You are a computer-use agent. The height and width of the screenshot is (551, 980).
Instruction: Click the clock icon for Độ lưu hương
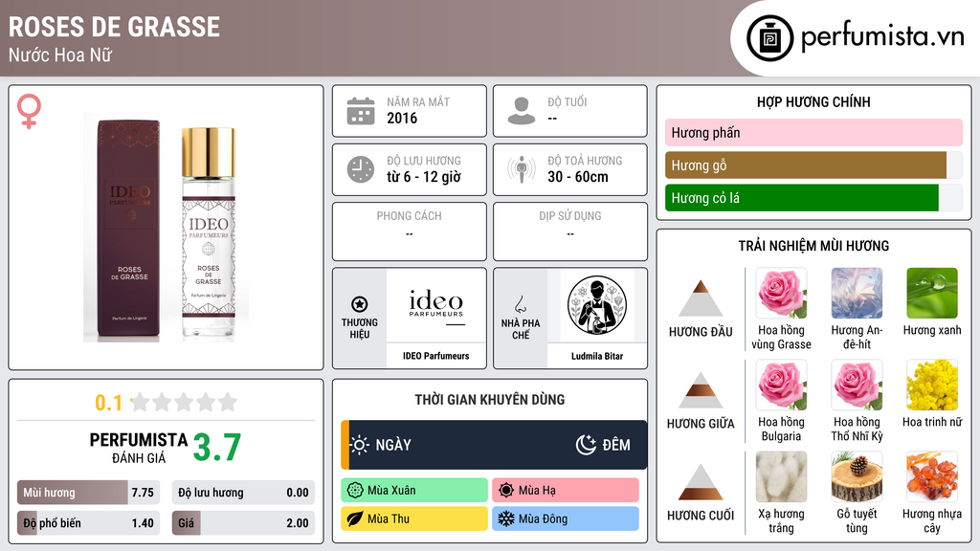point(361,169)
